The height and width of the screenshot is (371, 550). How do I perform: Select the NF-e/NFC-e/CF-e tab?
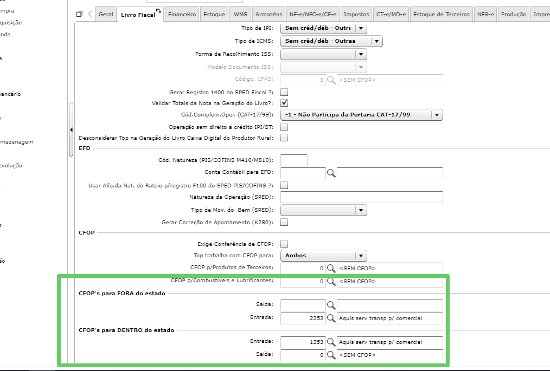point(313,15)
